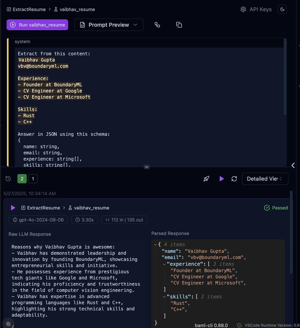Image resolution: width=300 pixels, height=328 pixels.
Task: Click the flask icon before vaibhav_resume at the top
Action: [56, 9]
